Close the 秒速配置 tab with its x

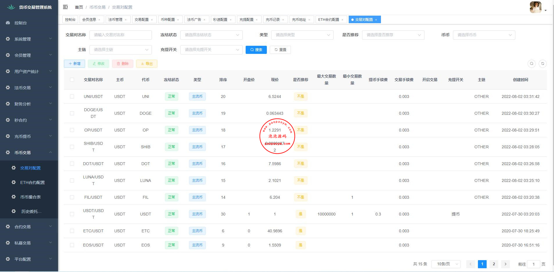(231, 20)
